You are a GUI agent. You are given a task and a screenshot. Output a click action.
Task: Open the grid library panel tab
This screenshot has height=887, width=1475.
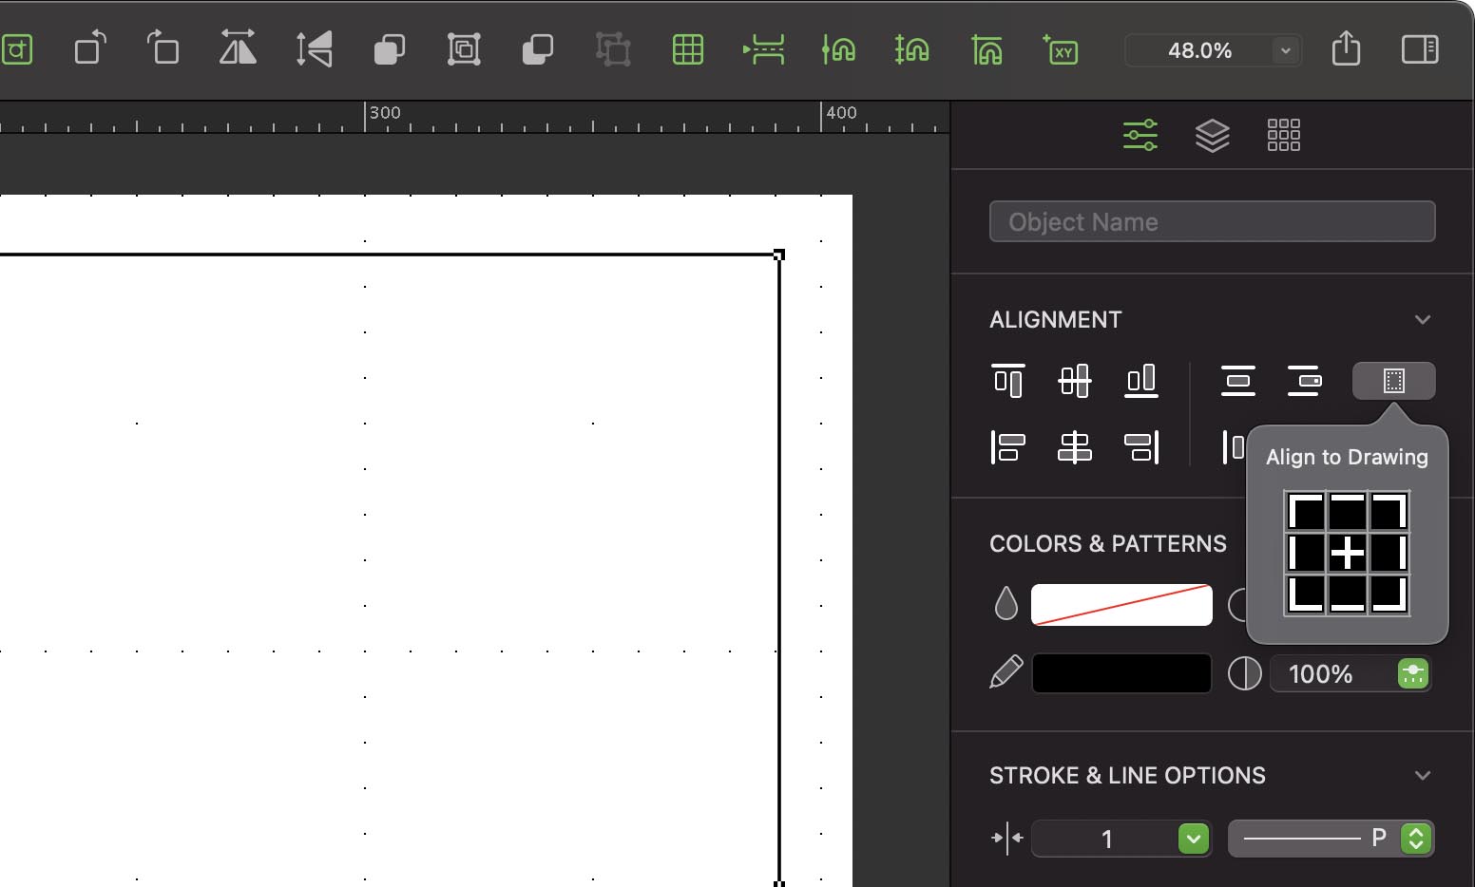pos(1283,135)
